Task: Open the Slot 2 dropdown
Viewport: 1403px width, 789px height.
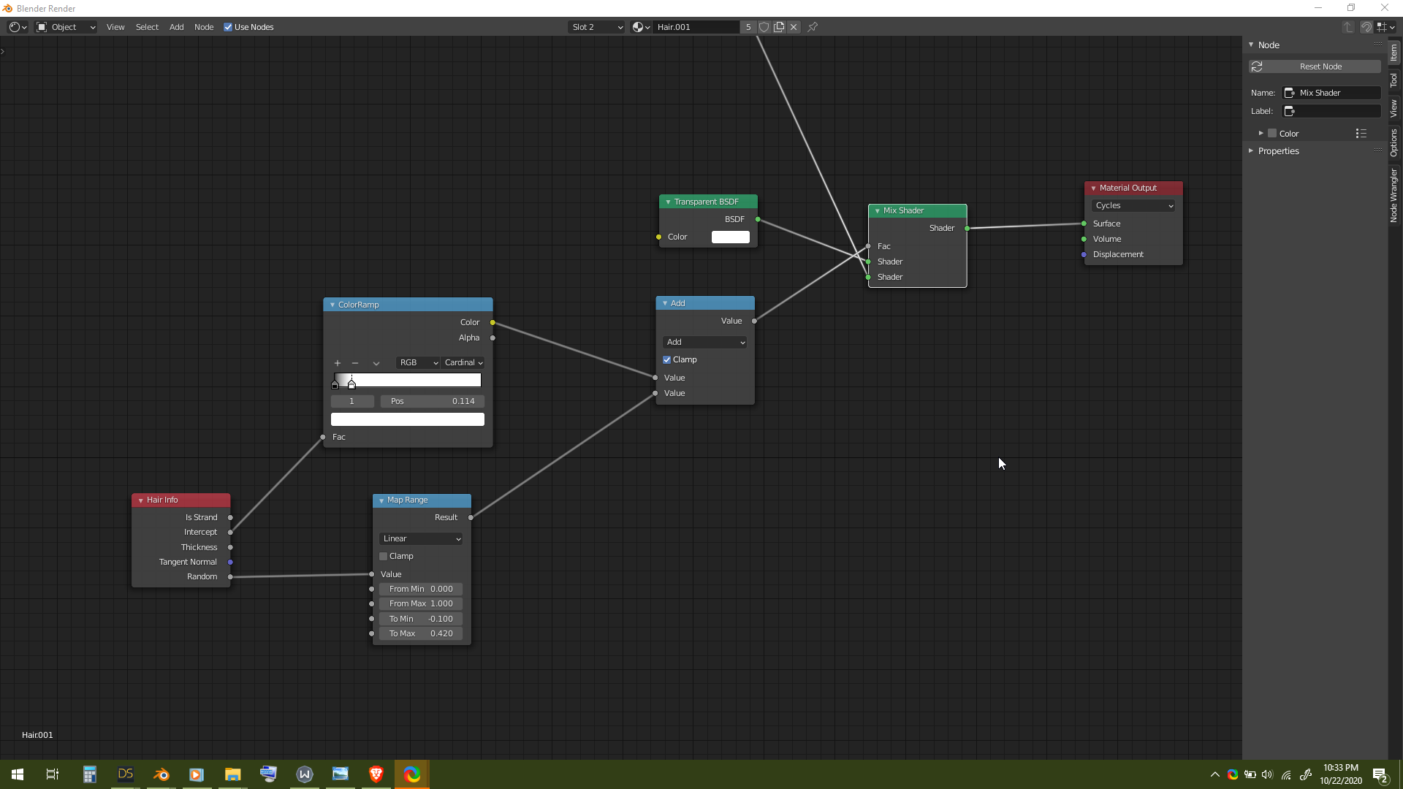Action: click(x=596, y=27)
